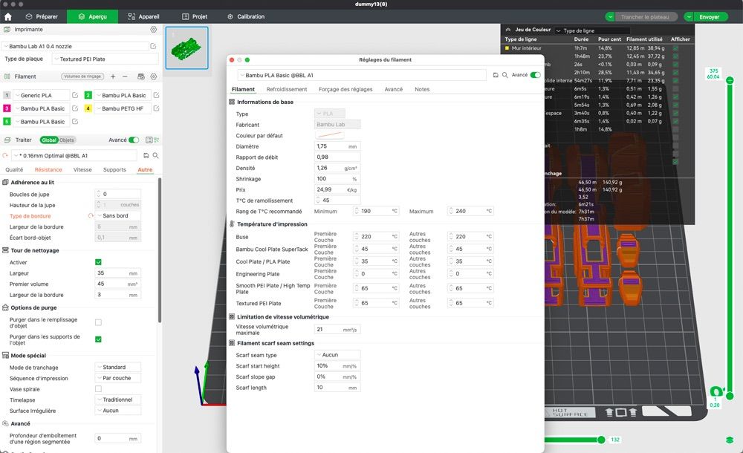Image resolution: width=743 pixels, height=453 pixels.
Task: Open the Generic PLA filament dropdown
Action: (x=41, y=95)
